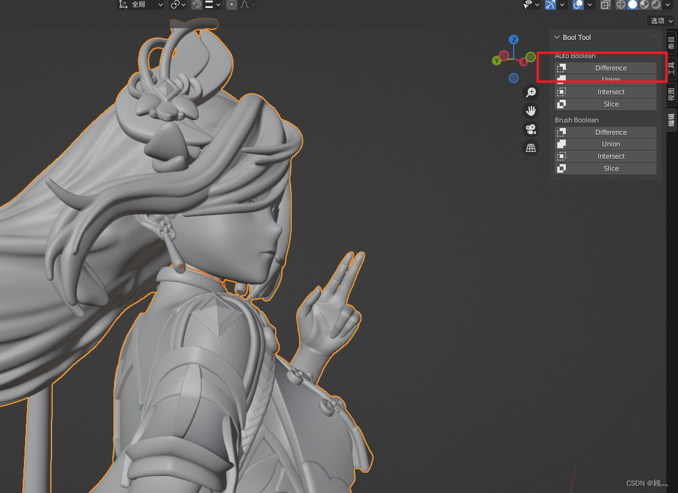
Task: Toggle the viewport gizmos button
Action: point(550,4)
